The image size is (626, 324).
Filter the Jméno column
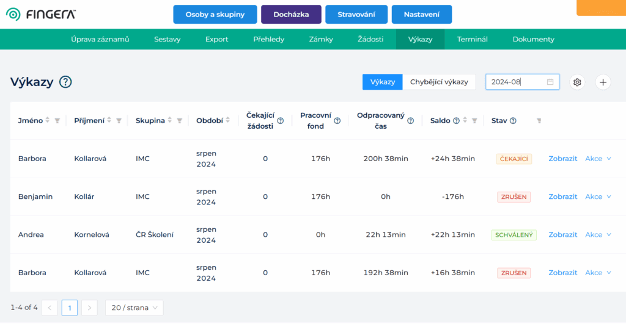[57, 120]
